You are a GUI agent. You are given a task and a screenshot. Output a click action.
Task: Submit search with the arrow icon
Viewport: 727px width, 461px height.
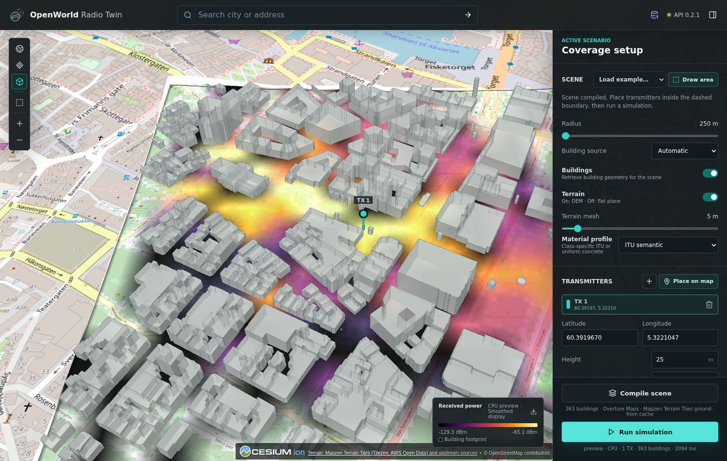(468, 15)
